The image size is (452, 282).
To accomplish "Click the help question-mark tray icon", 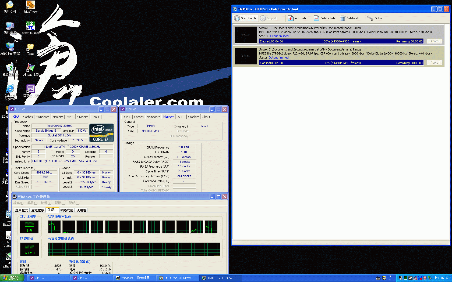I will 384,278.
